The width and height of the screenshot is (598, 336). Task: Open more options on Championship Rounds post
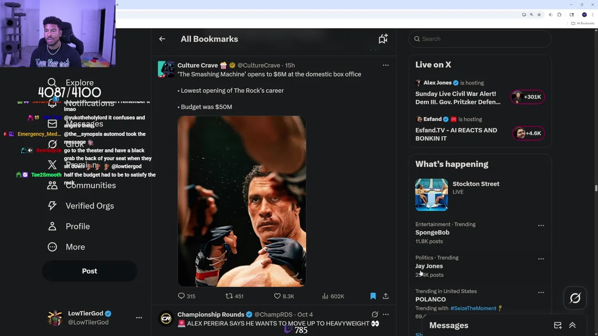tap(385, 315)
